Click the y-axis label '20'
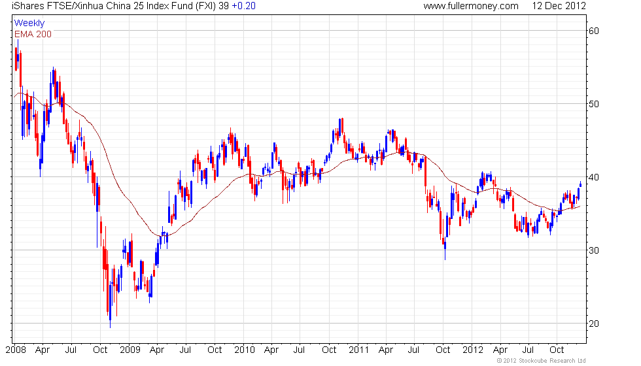This screenshot has width=641, height=366. (594, 324)
